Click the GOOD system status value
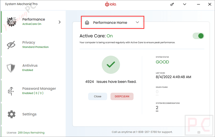The width and height of the screenshot is (215, 137). (x=162, y=62)
